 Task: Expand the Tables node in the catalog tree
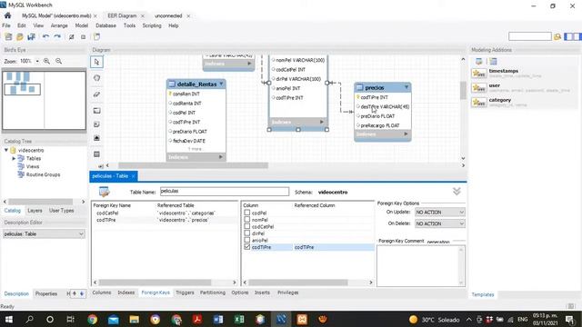[x=14, y=158]
